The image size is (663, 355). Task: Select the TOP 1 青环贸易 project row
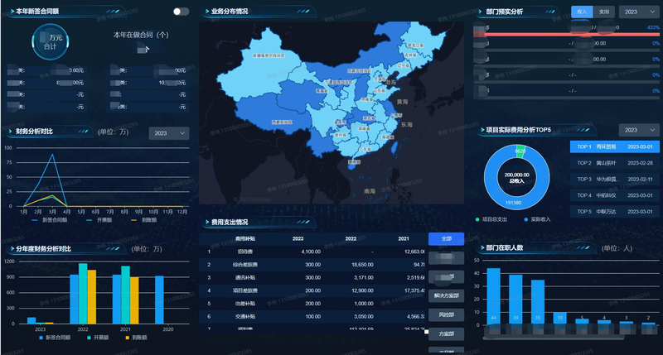pyautogui.click(x=614, y=147)
